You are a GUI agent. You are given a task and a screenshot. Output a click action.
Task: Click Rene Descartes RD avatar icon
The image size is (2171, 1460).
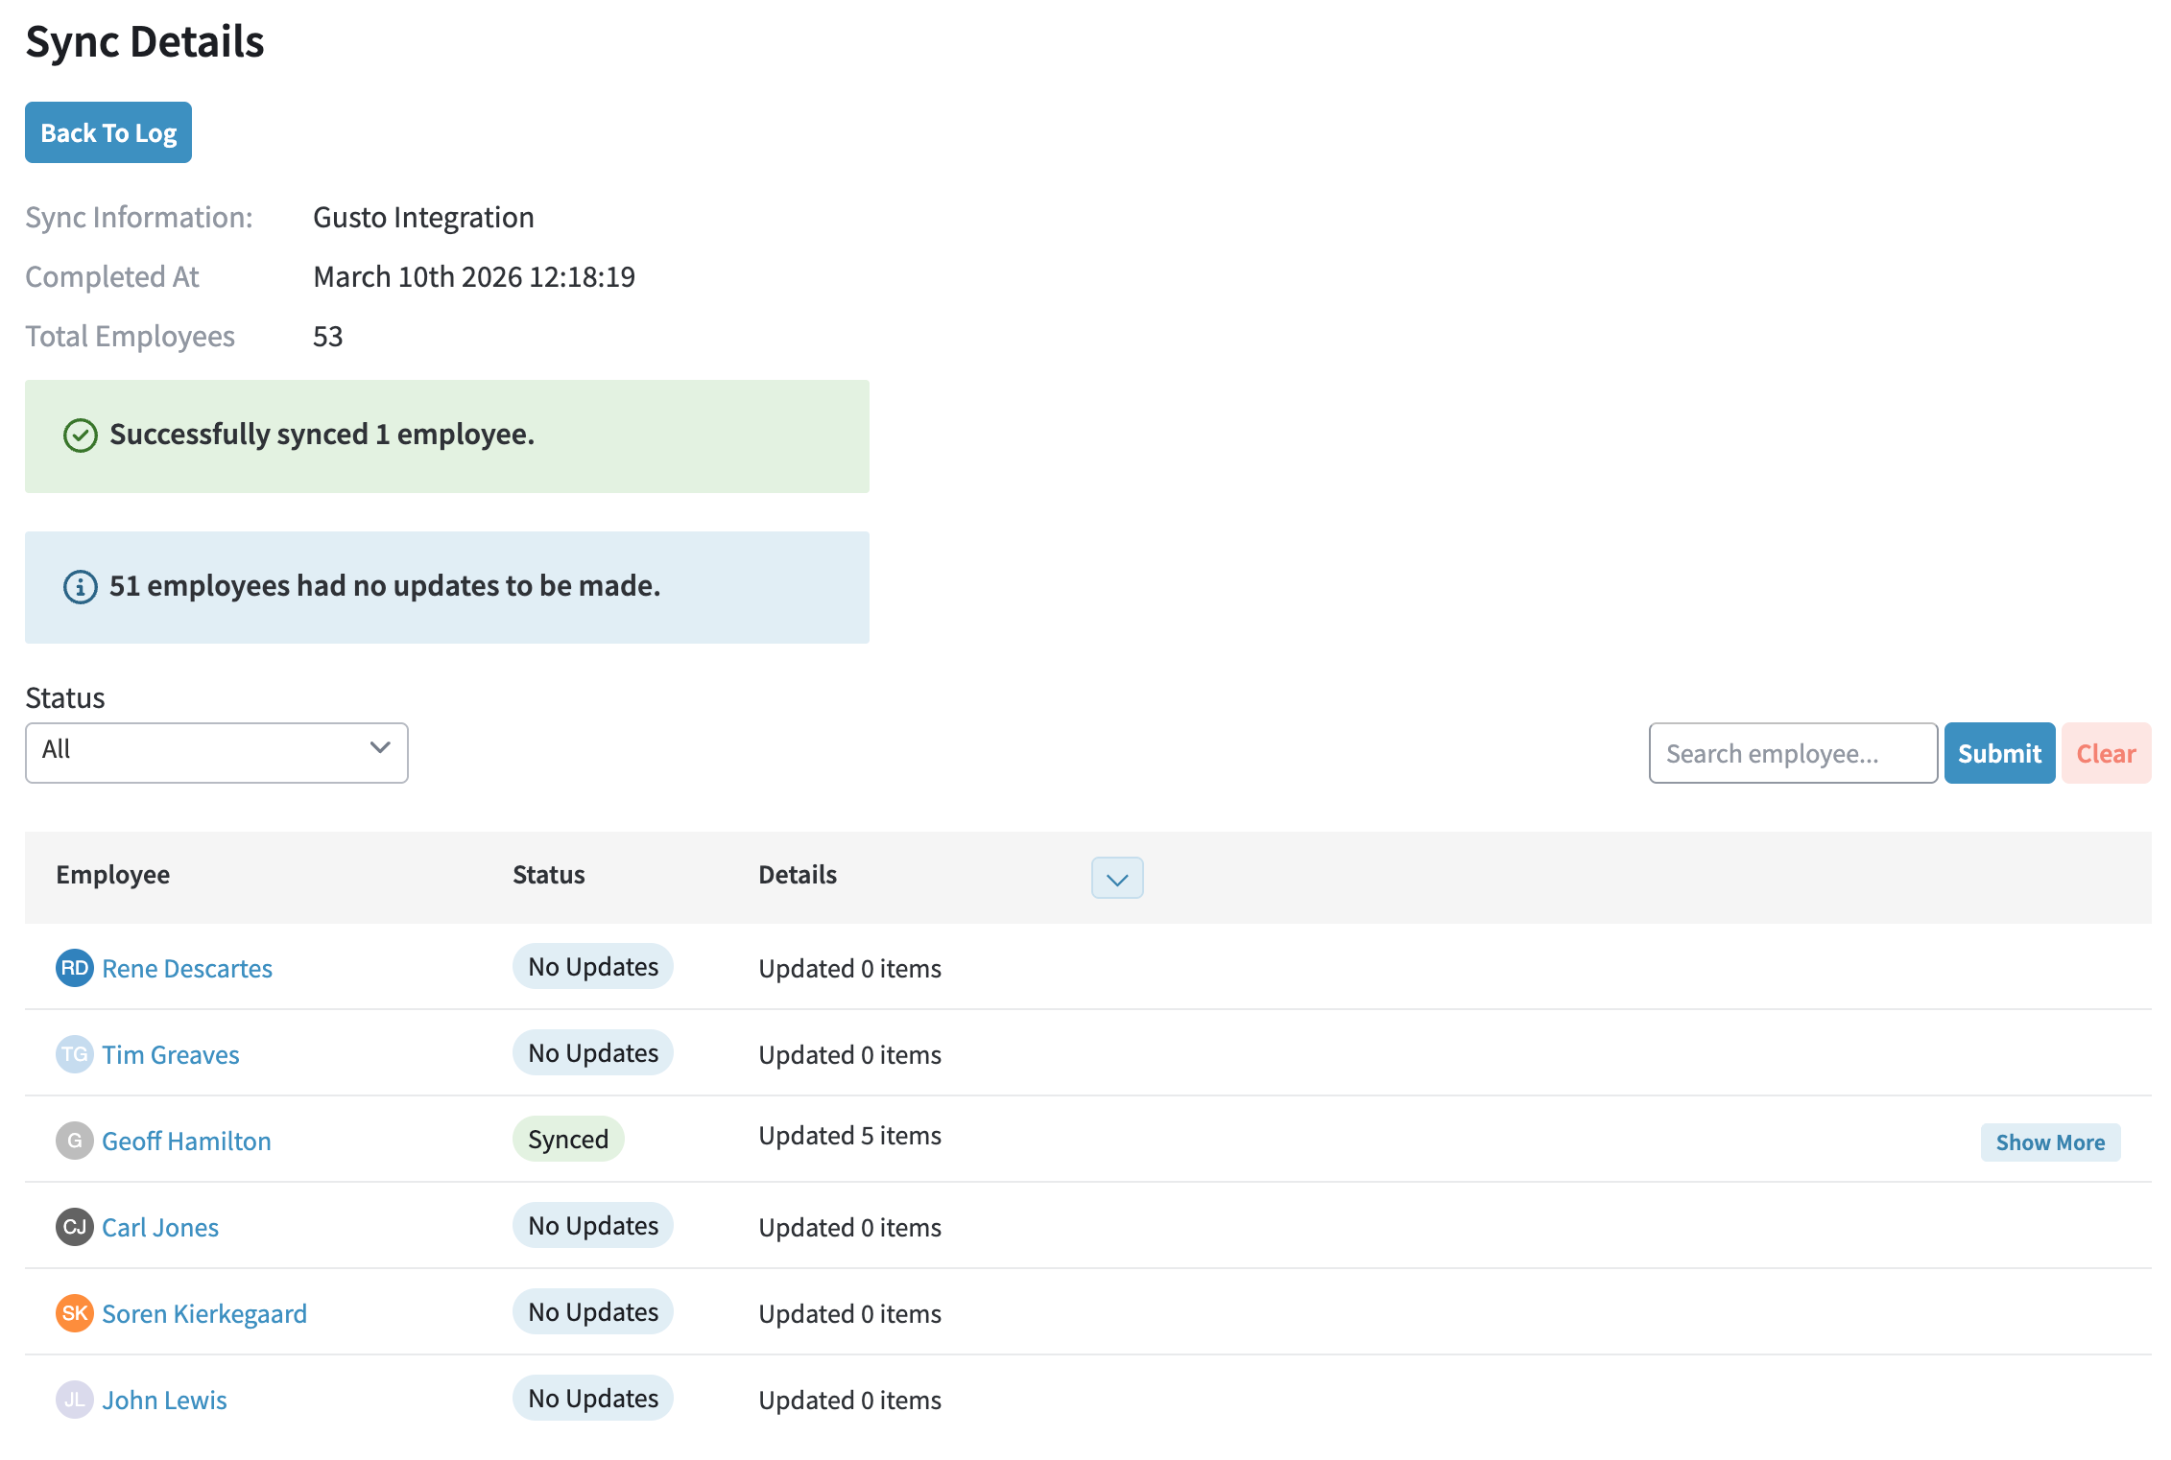click(74, 968)
